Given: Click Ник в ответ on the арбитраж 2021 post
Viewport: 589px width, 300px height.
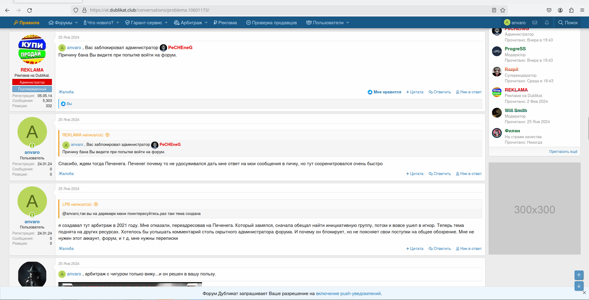Looking at the screenshot, I should pos(469,249).
